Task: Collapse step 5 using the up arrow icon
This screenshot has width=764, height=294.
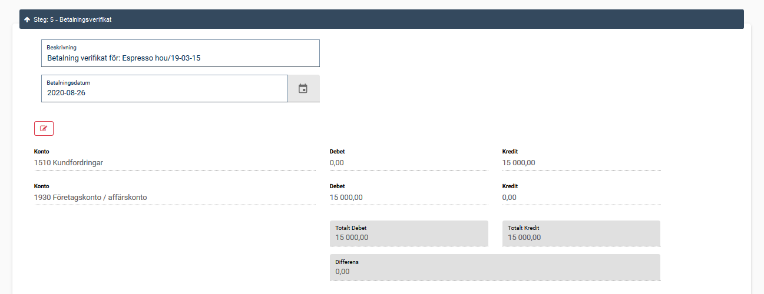Action: tap(27, 19)
